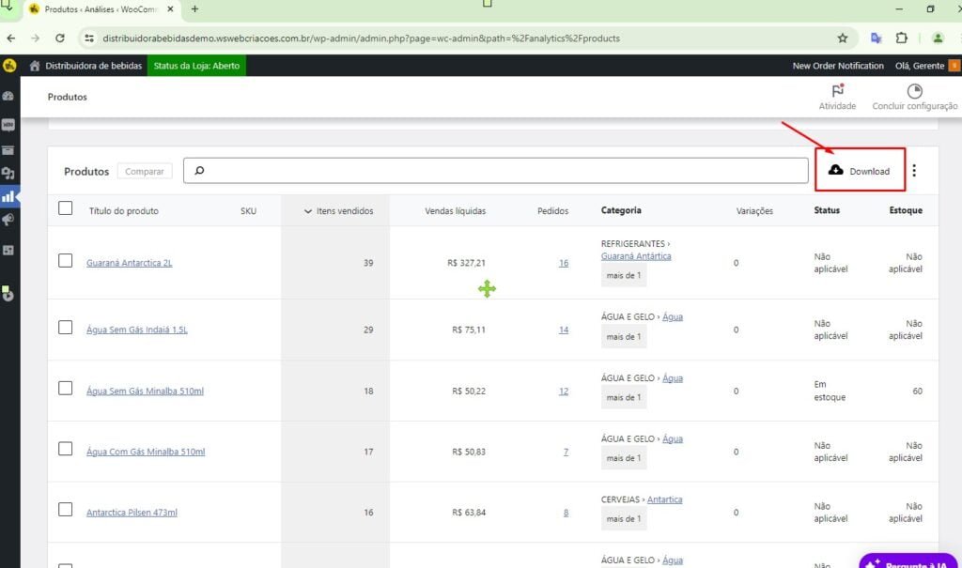Go forward to the next page

tap(35, 38)
